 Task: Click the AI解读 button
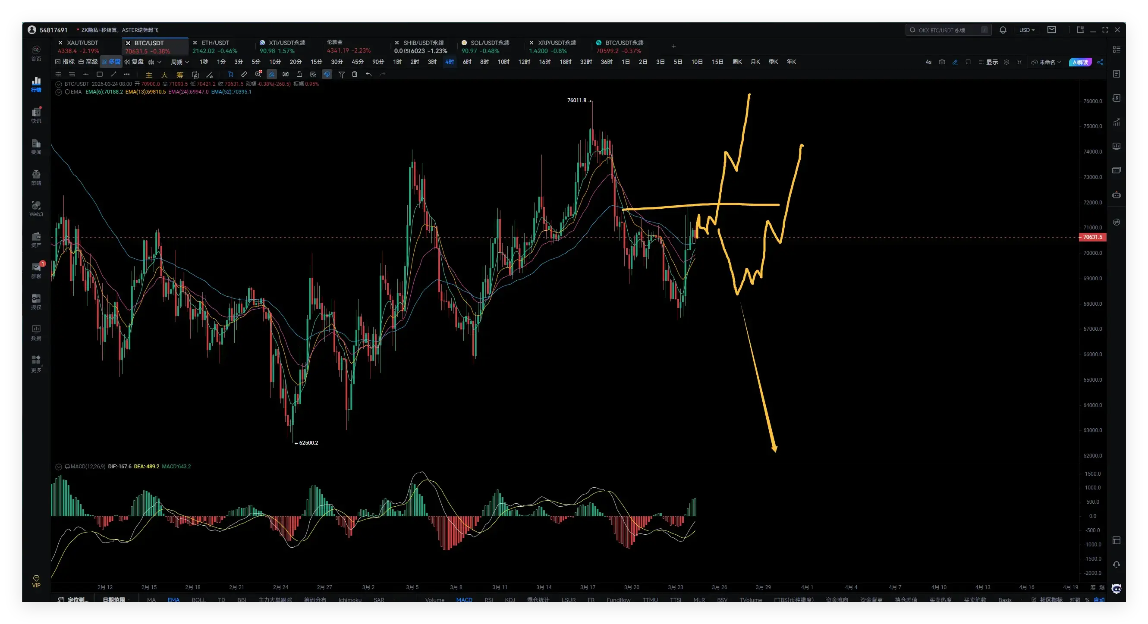[x=1080, y=62]
